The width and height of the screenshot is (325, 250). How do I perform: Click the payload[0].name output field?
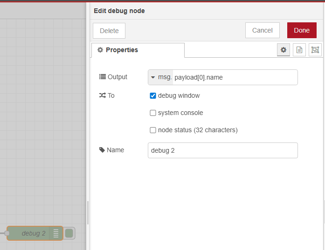pos(235,77)
